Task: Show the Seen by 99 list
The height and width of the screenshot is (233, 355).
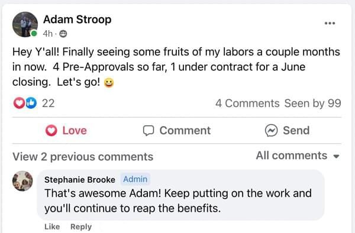Action: pyautogui.click(x=312, y=103)
